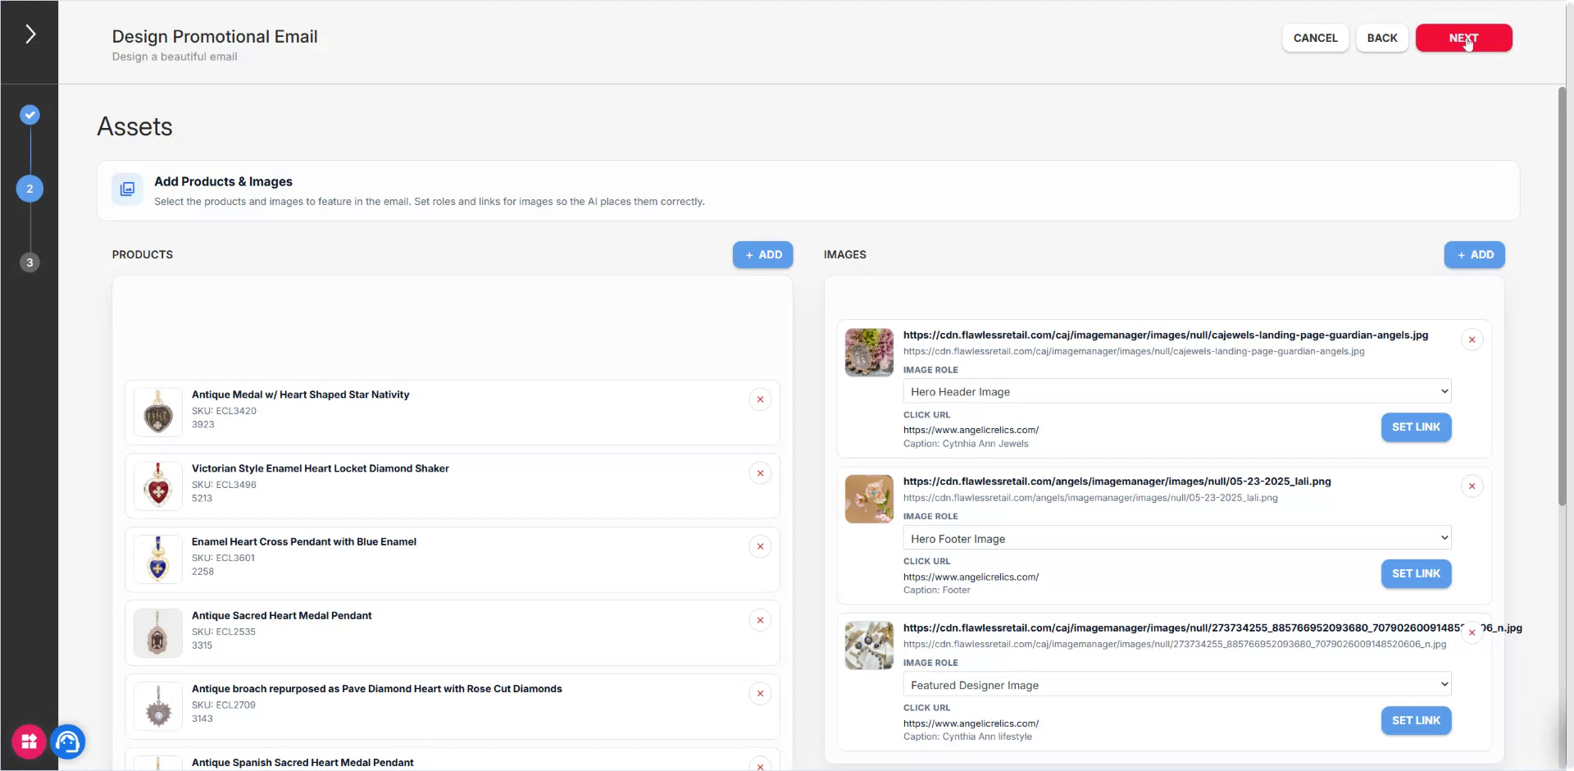This screenshot has width=1574, height=771.
Task: Click the page vertical scrollbar
Action: tap(1563, 295)
